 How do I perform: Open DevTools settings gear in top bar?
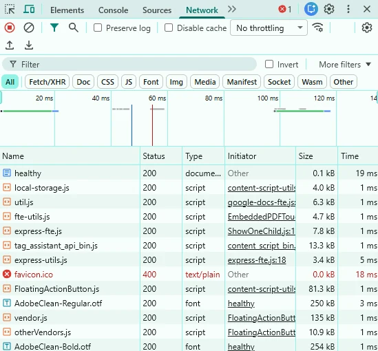329,10
